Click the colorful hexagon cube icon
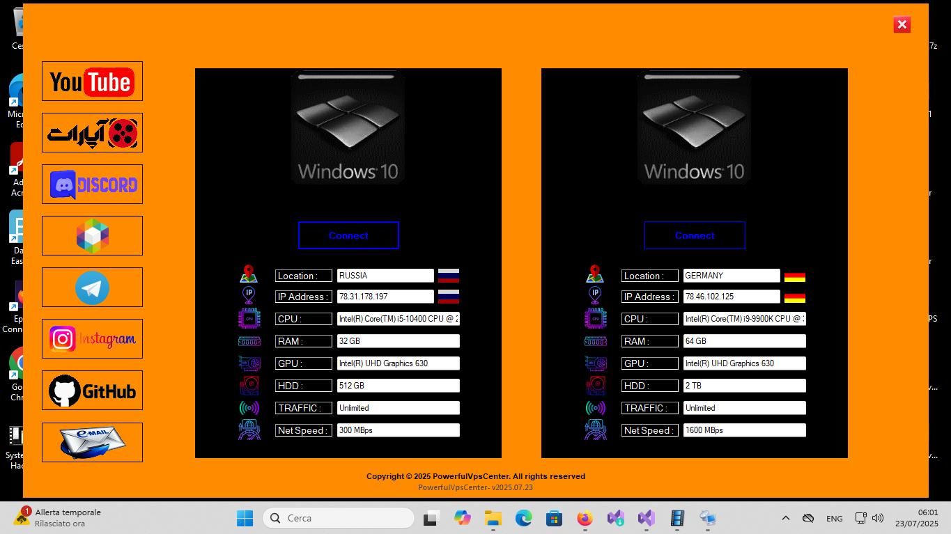 click(x=92, y=236)
